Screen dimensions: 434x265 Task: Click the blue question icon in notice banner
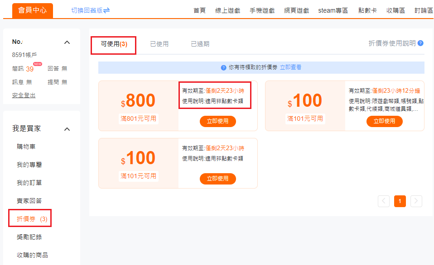[x=223, y=68]
